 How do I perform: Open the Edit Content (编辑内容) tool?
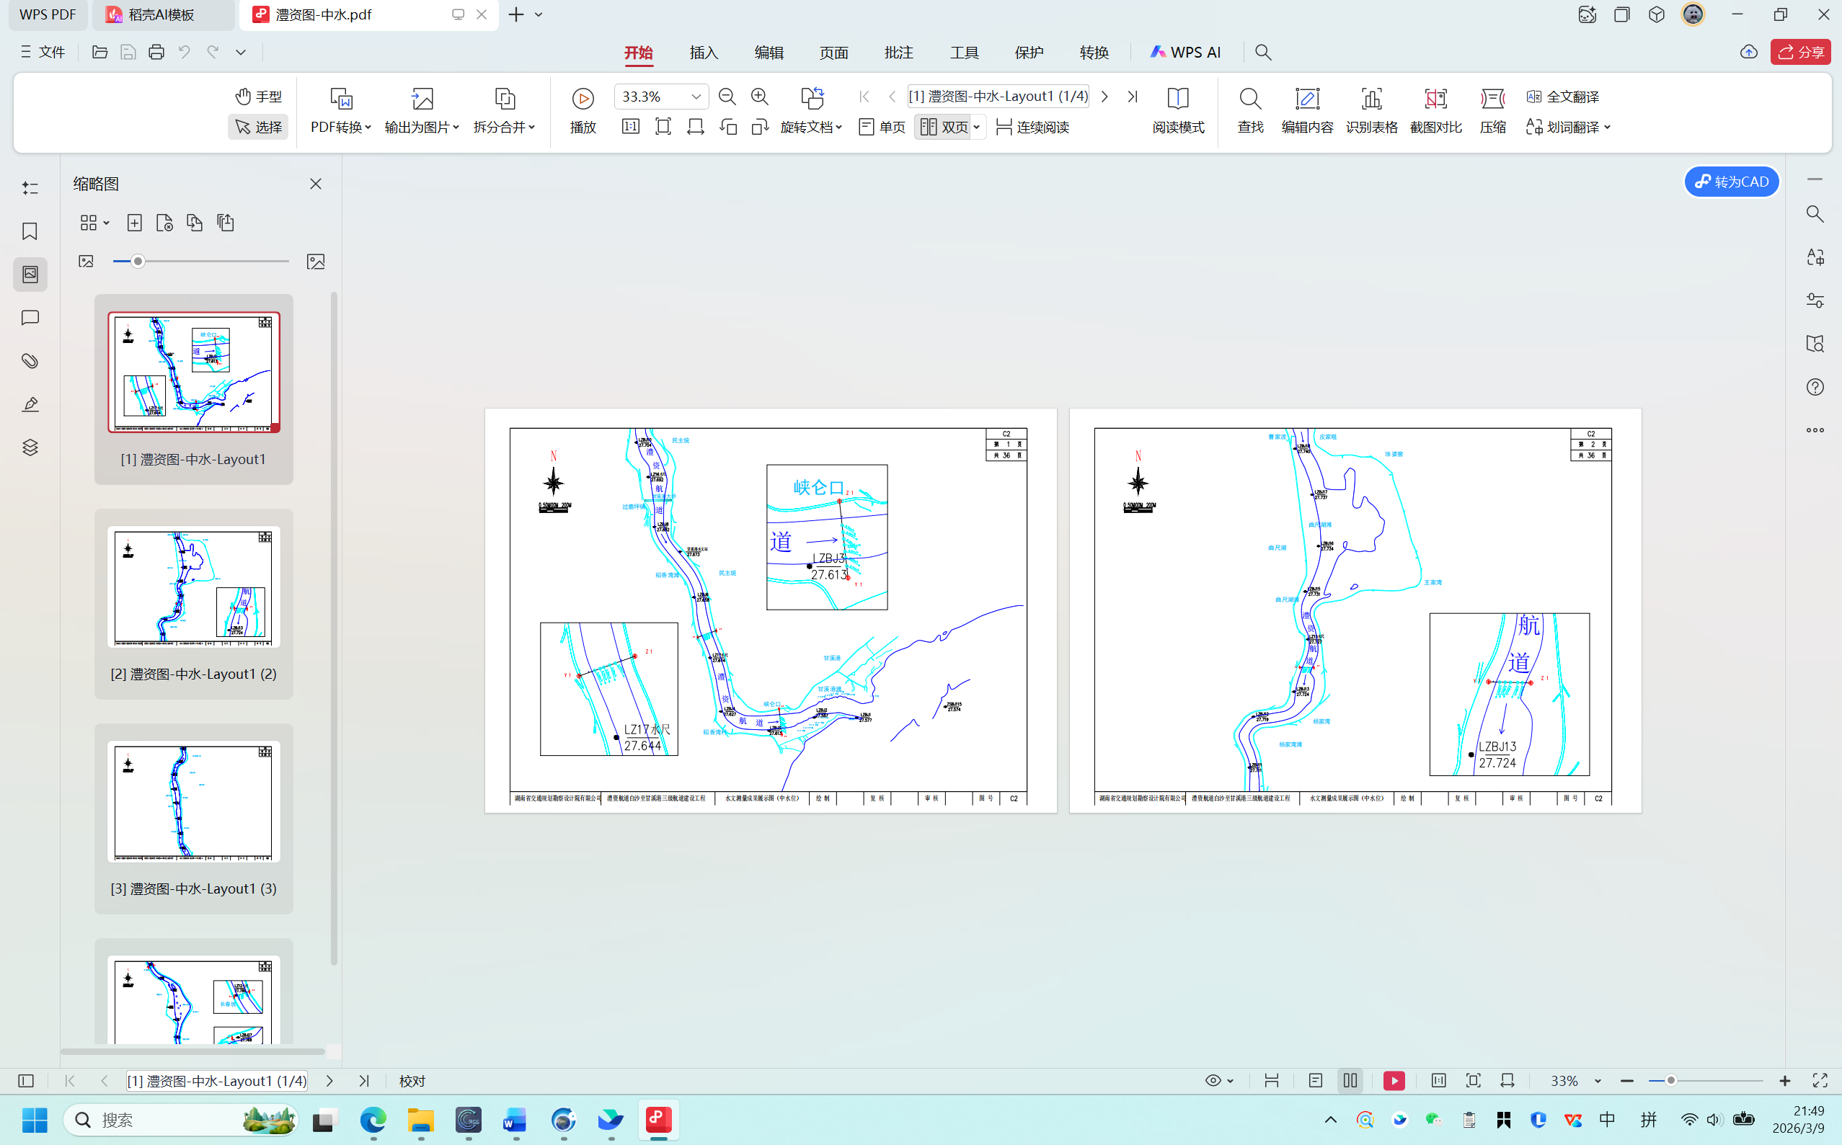click(x=1307, y=99)
